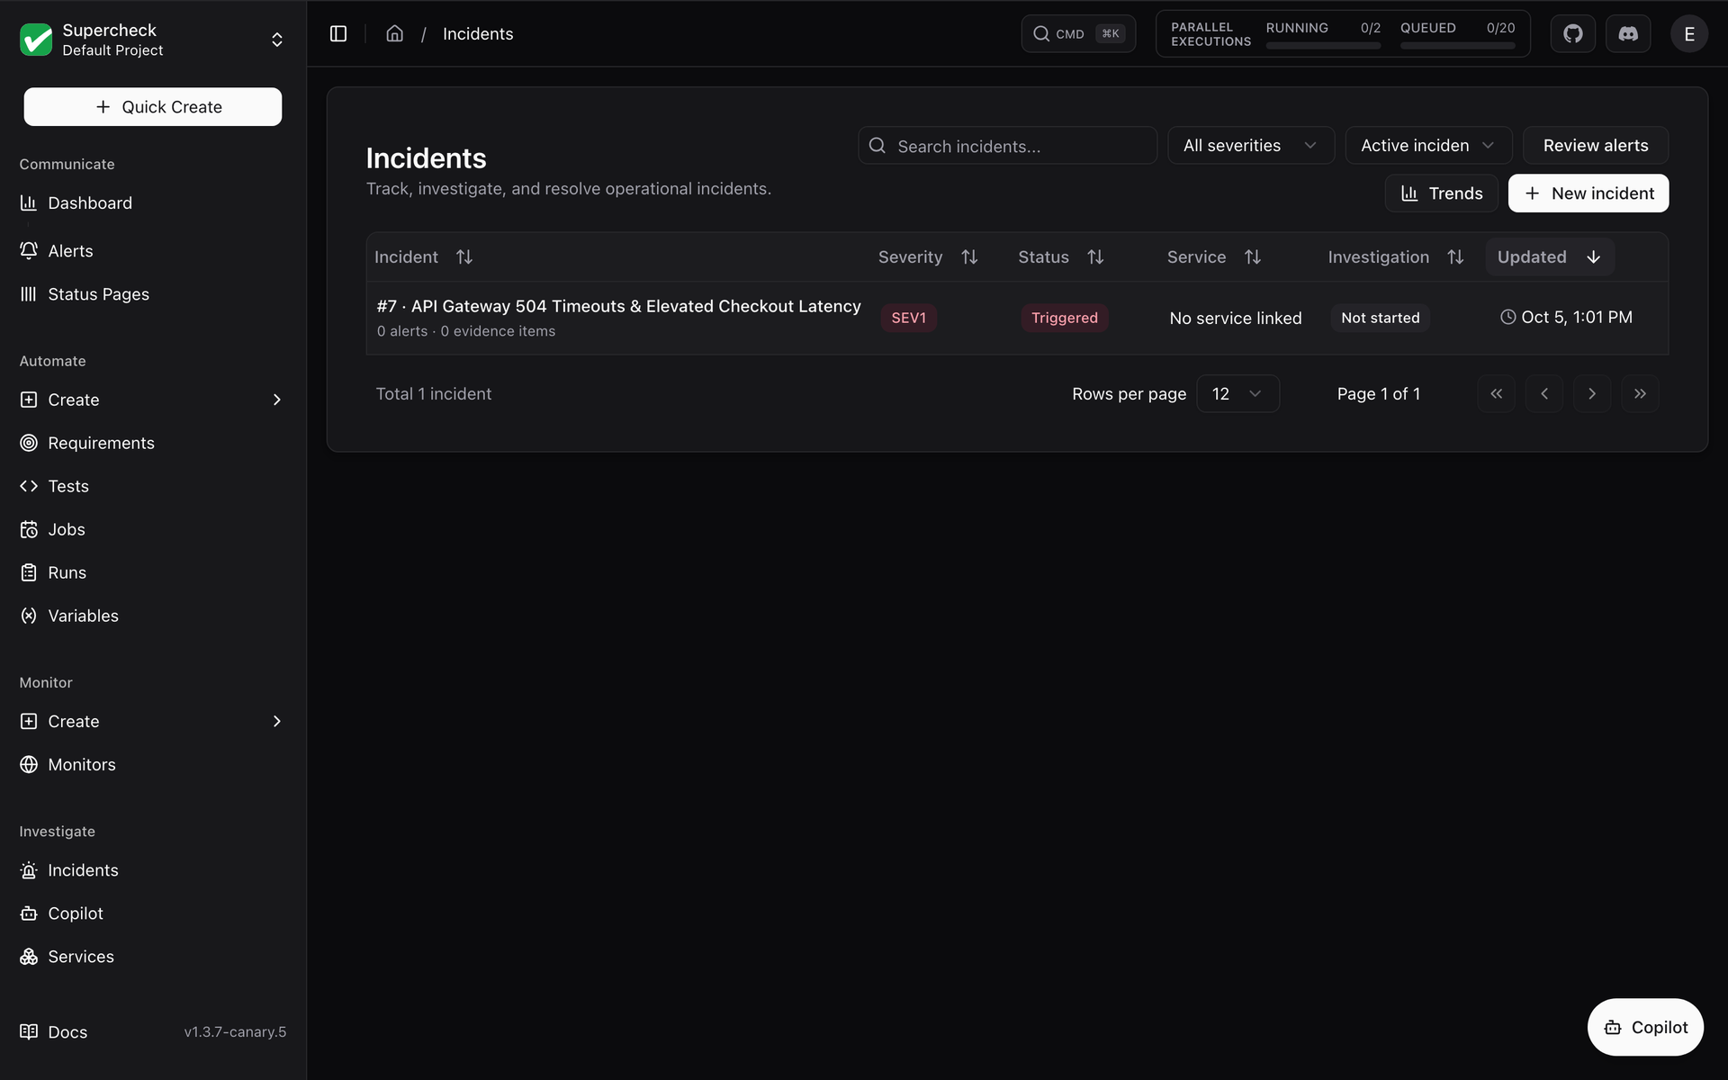Navigate to Status Pages
Image resolution: width=1728 pixels, height=1080 pixels.
[152, 294]
